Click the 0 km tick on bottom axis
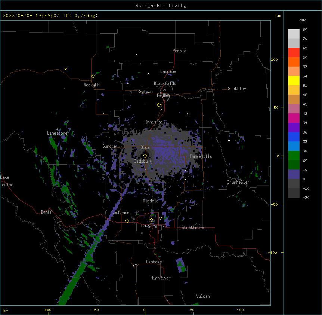 point(145,310)
